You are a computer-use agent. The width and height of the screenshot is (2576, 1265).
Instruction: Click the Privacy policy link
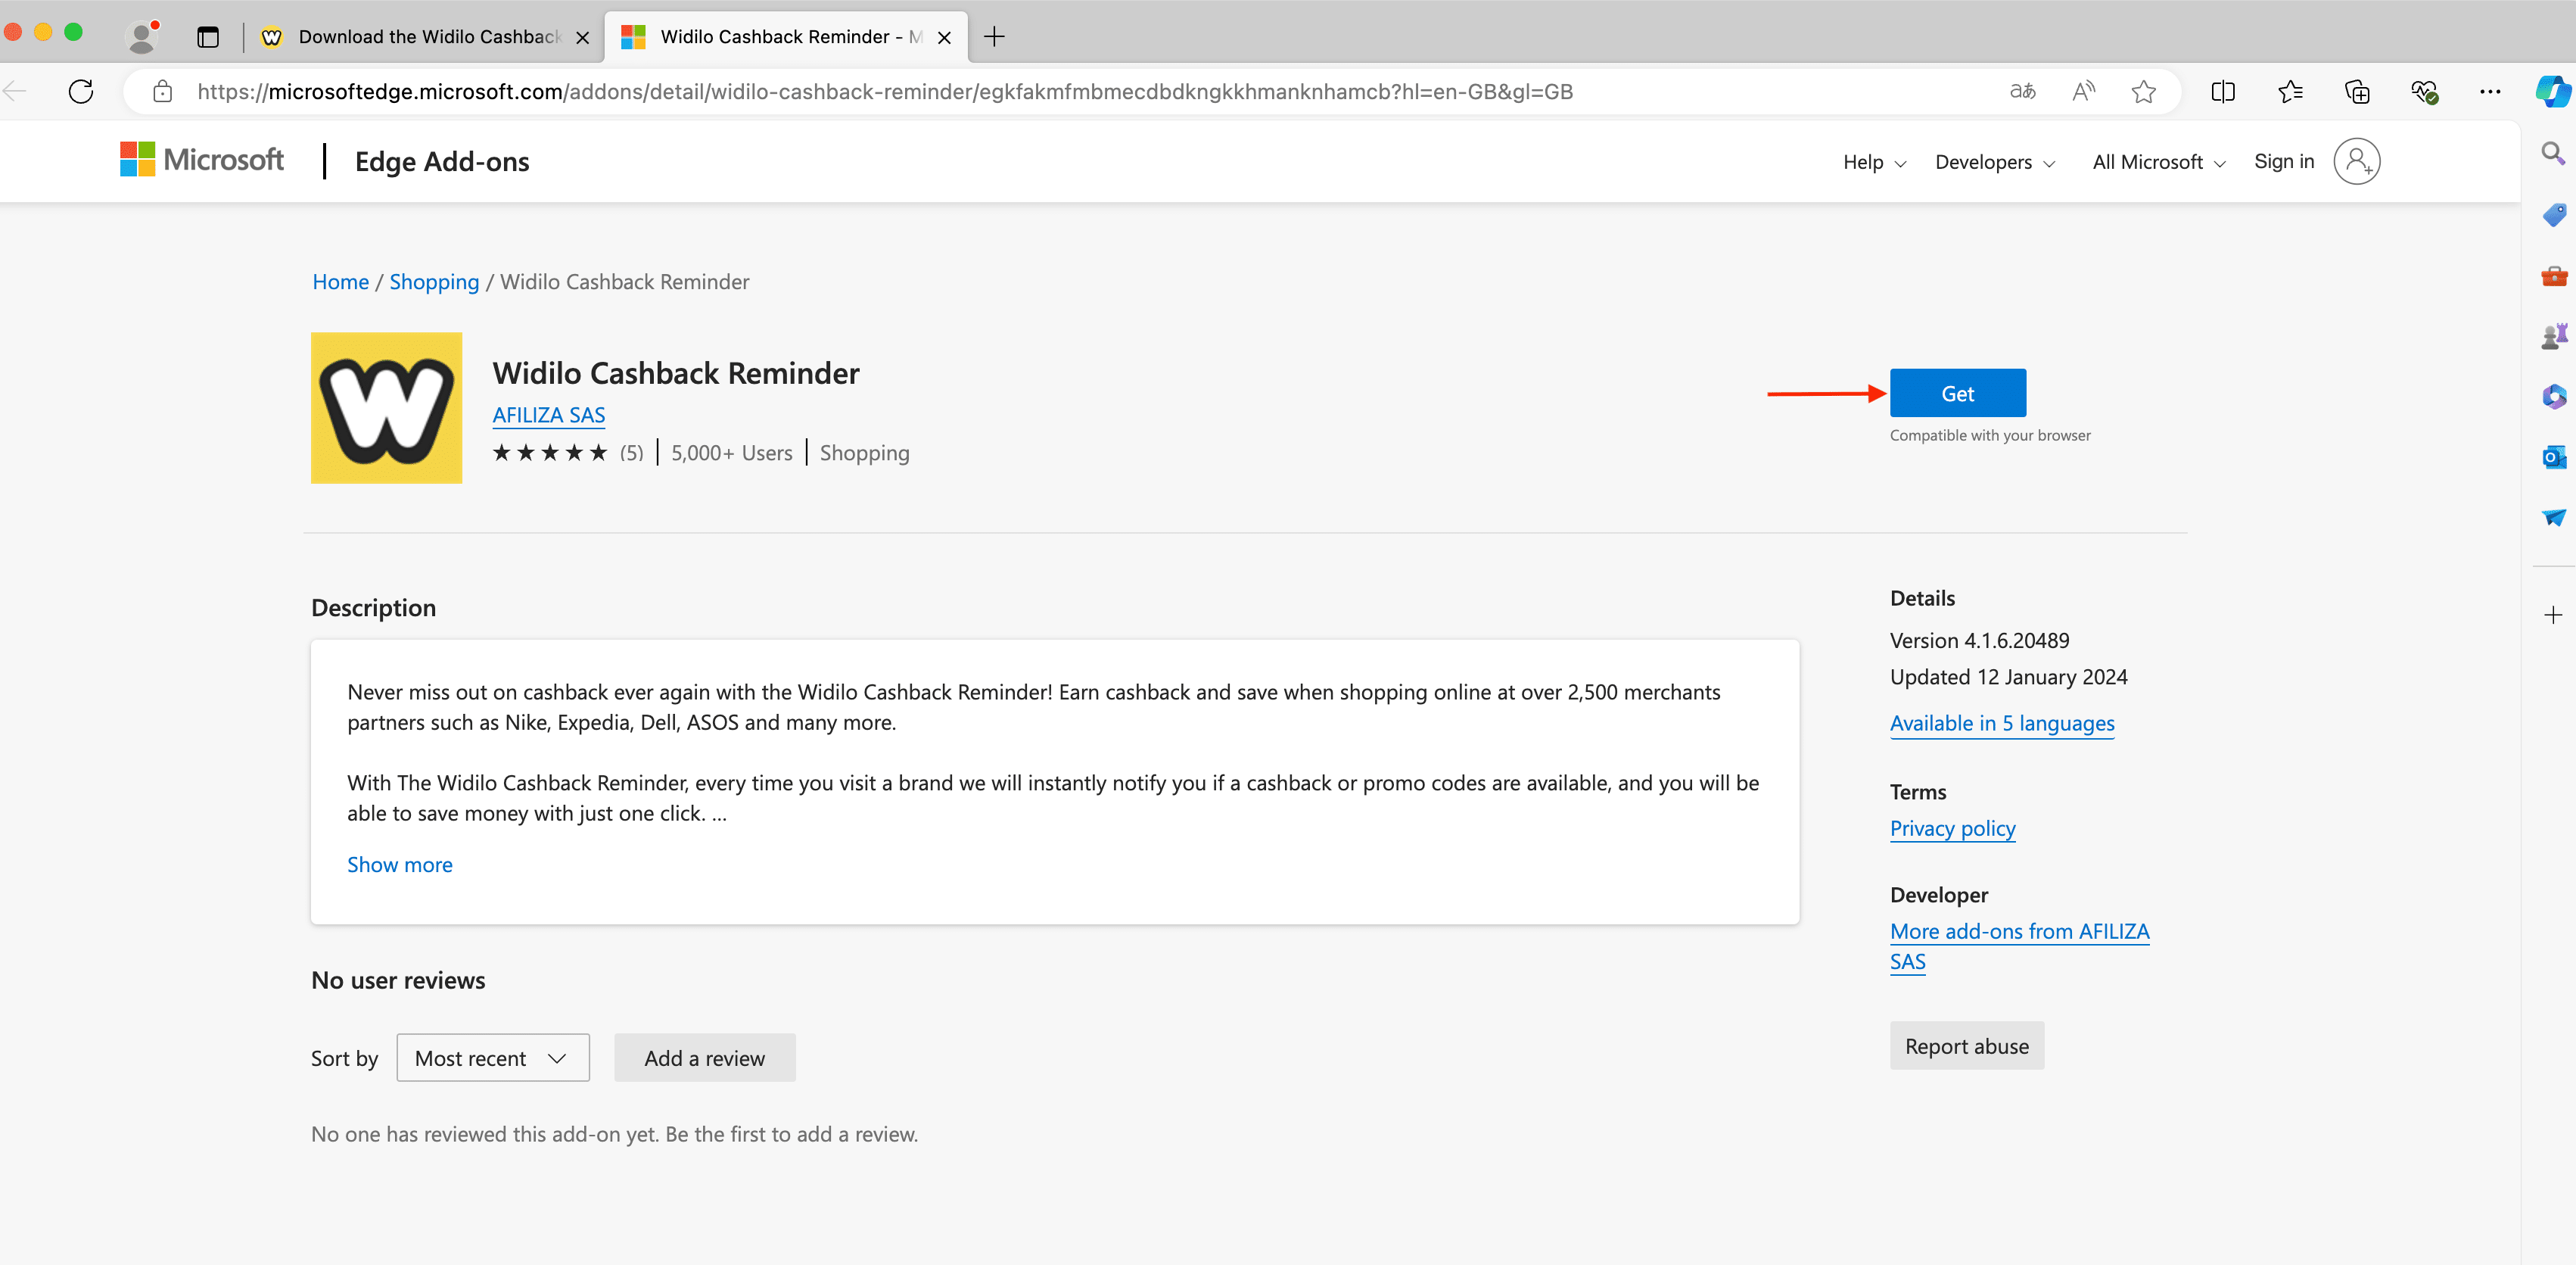tap(1953, 828)
